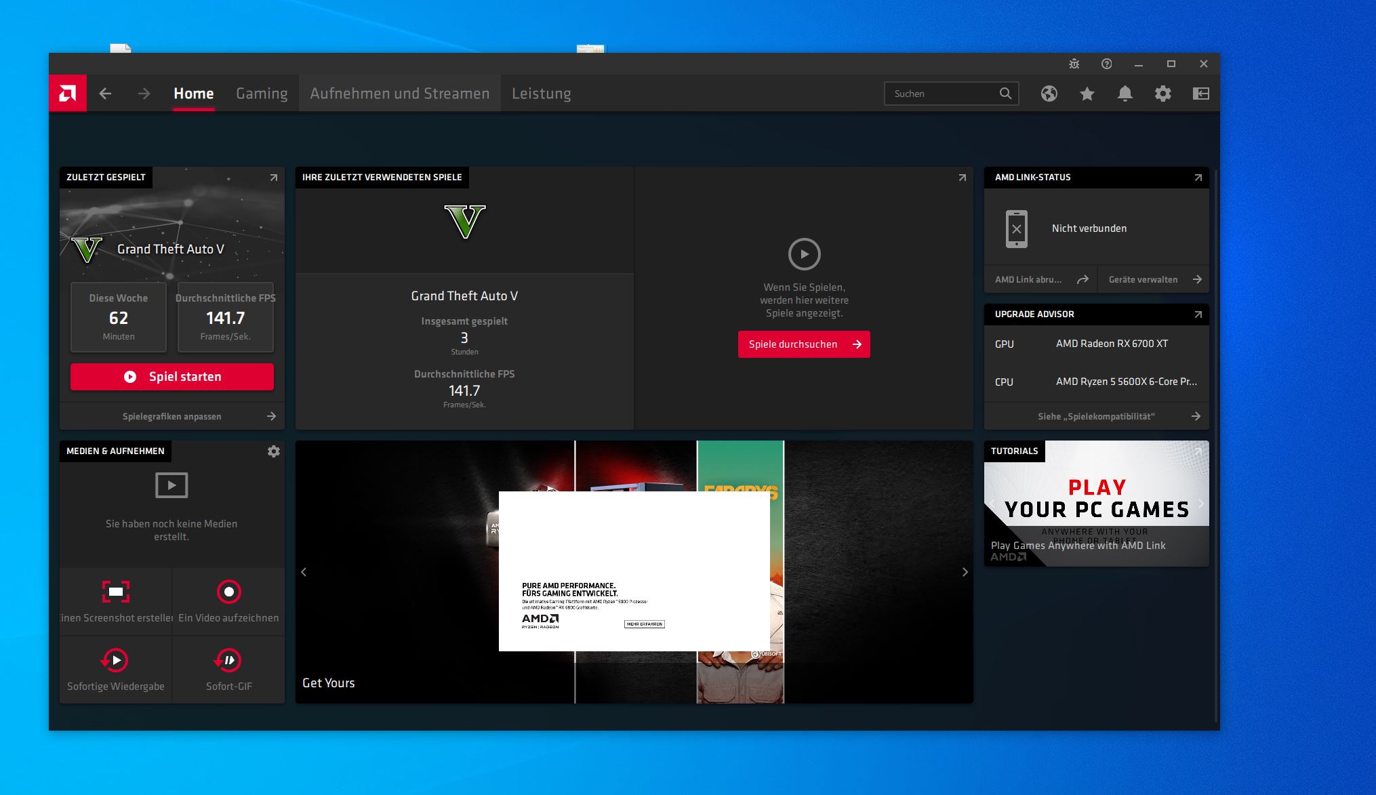Open the help question mark icon
1376x795 pixels.
pos(1106,64)
